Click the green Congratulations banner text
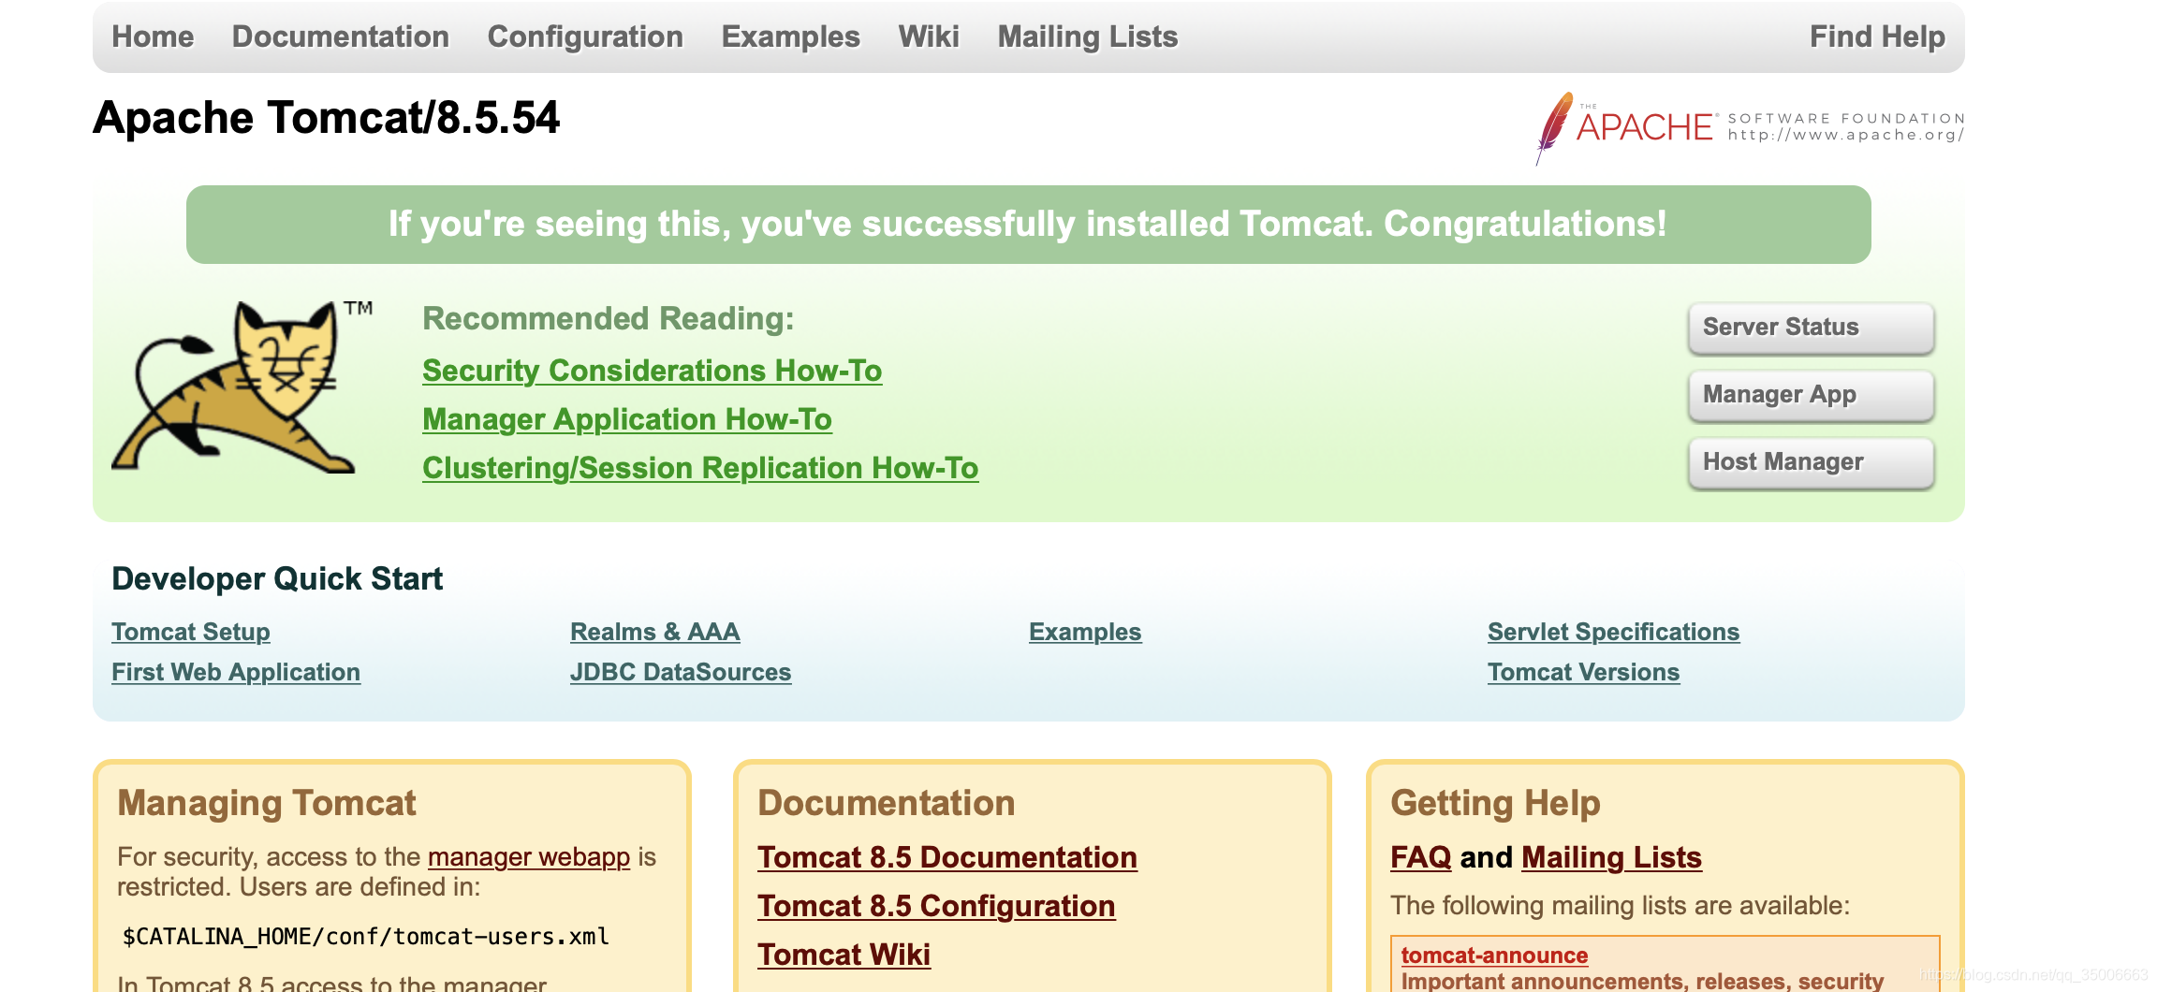This screenshot has height=992, width=2157. coord(1028,225)
